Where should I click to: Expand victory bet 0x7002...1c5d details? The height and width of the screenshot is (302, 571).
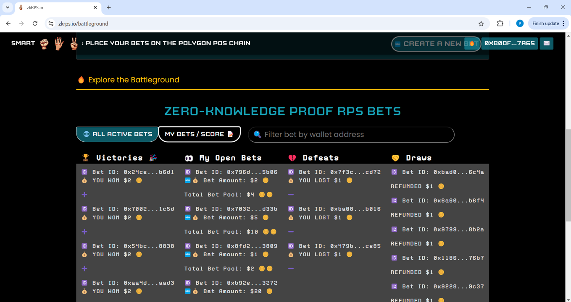(84, 232)
